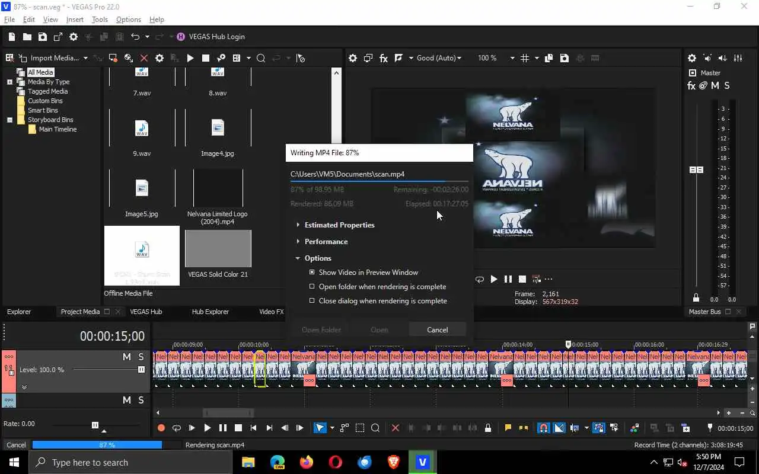Adjust the Master bus volume fader
The height and width of the screenshot is (474, 759).
(x=696, y=169)
